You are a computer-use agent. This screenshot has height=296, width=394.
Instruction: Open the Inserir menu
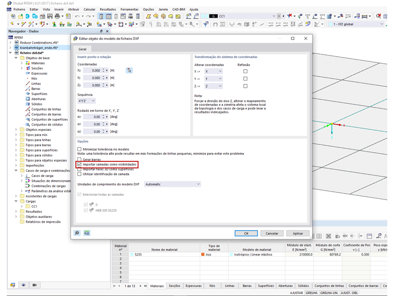[x=59, y=9]
